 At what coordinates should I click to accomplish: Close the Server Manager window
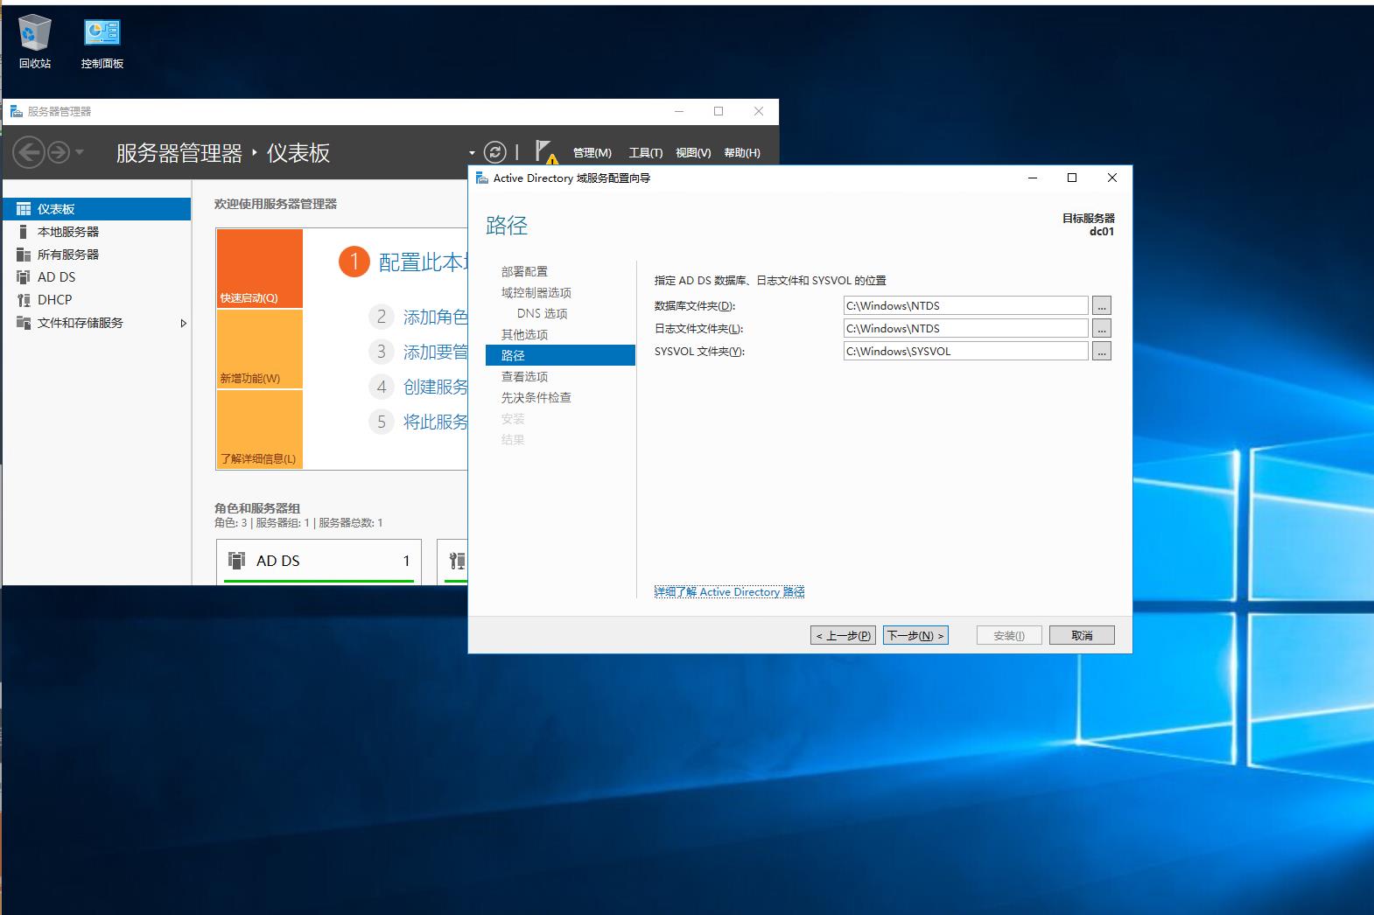click(x=759, y=111)
